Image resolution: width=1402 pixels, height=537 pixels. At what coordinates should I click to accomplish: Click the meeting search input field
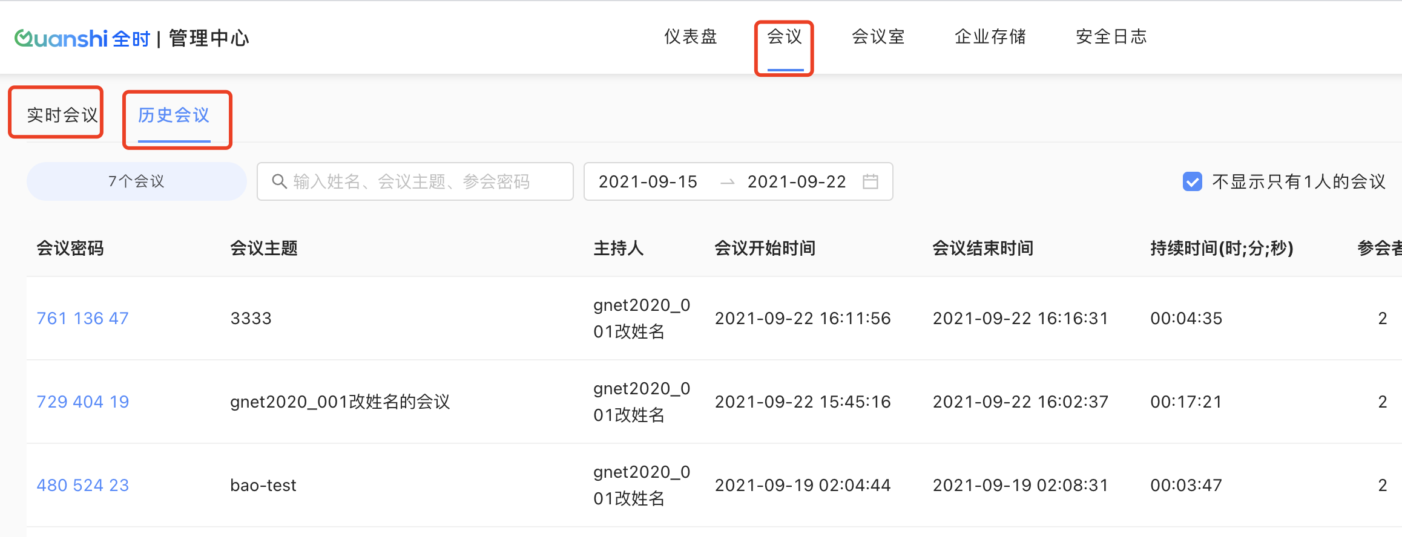[424, 181]
